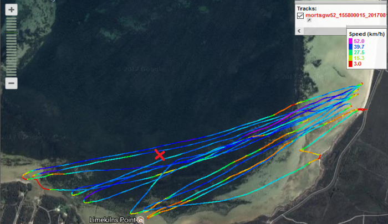Click the red X marker on the map

click(160, 155)
